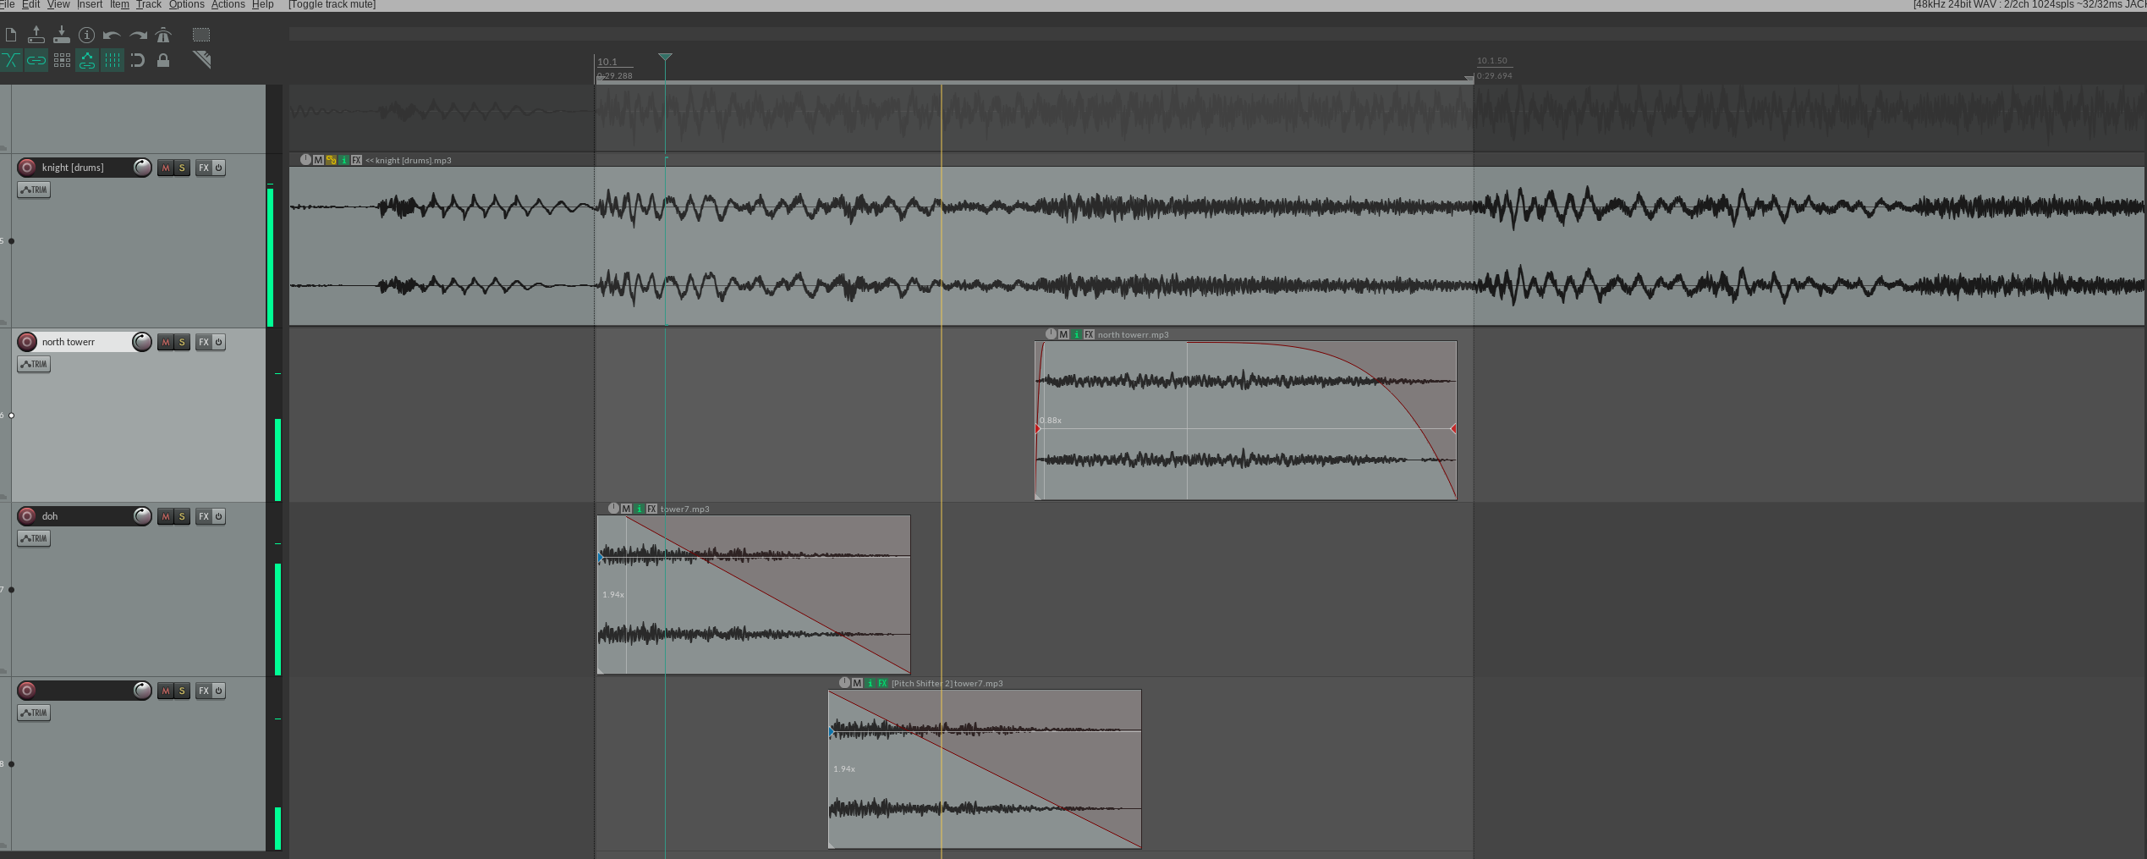Screen dimensions: 2147x859
Task: Bypass FX on knight [drums] track
Action: (218, 168)
